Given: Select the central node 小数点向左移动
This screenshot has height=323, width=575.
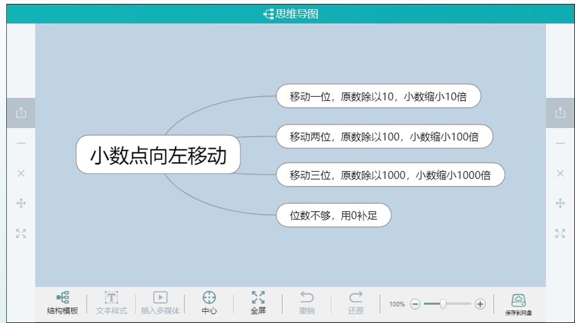Looking at the screenshot, I should pyautogui.click(x=158, y=155).
